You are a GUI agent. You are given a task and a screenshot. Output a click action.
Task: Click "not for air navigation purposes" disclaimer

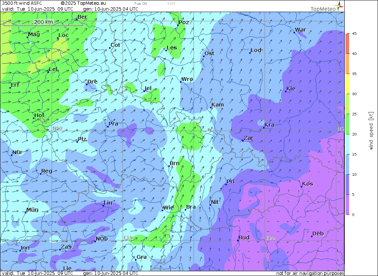click(310, 273)
